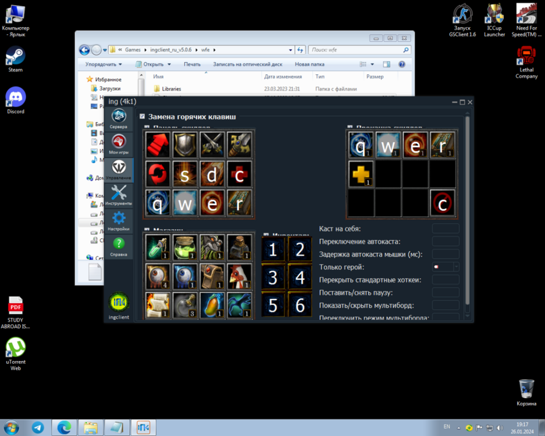The image size is (545, 436).
Task: Click the Каст на себя hotkey field
Action: [x=445, y=229]
